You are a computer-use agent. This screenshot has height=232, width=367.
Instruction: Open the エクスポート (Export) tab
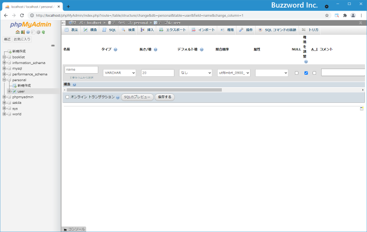[172, 30]
